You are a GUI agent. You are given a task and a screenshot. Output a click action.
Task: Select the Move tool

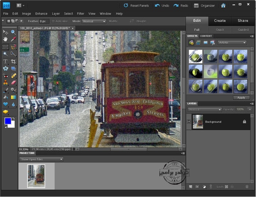(5, 32)
